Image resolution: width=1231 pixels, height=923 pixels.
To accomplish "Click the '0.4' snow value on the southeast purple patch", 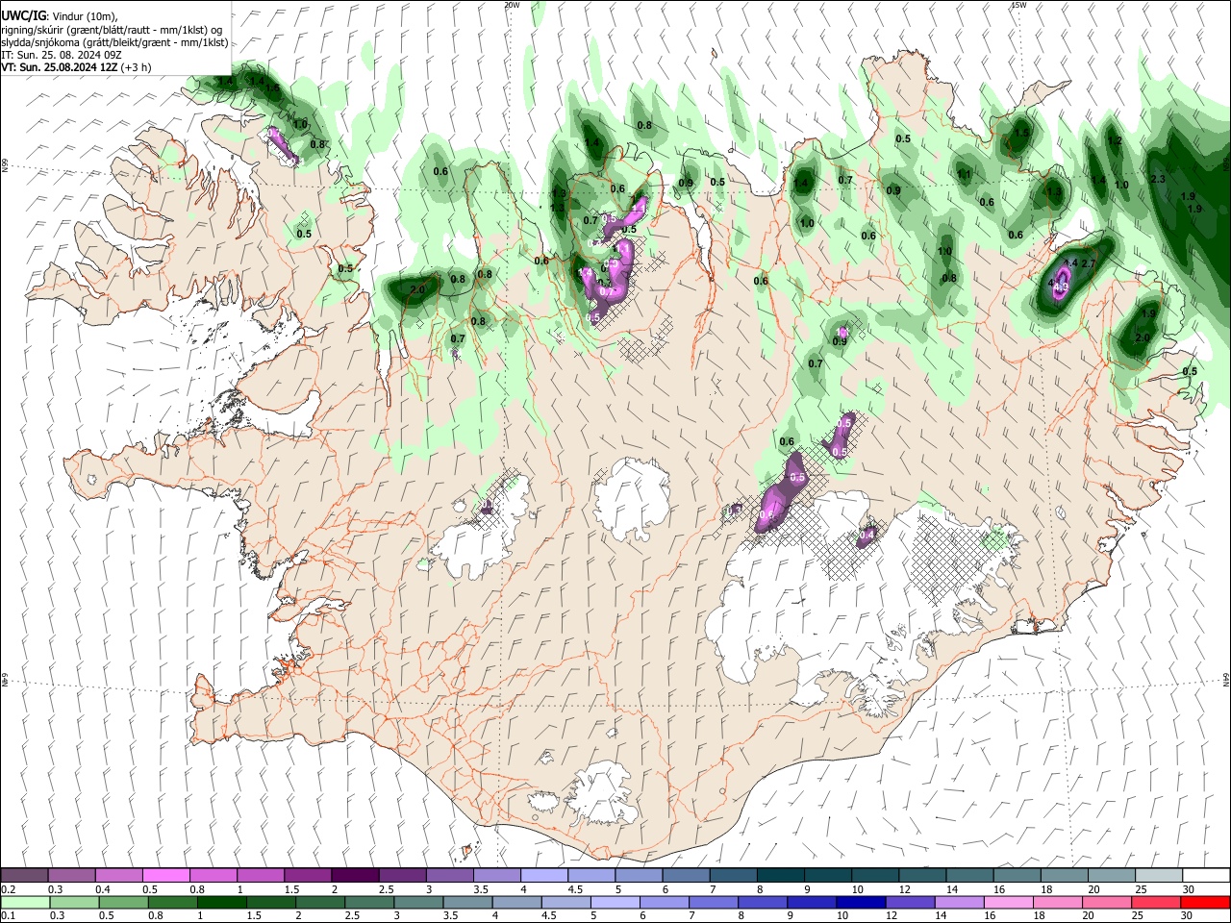I will point(867,534).
